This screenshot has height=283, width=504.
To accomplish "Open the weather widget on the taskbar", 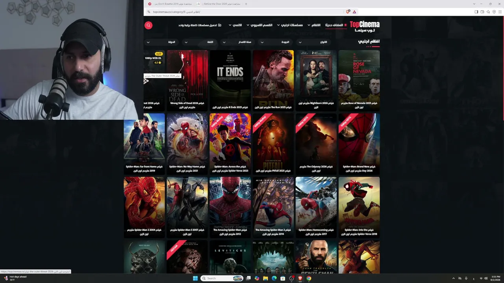I will click(x=15, y=278).
